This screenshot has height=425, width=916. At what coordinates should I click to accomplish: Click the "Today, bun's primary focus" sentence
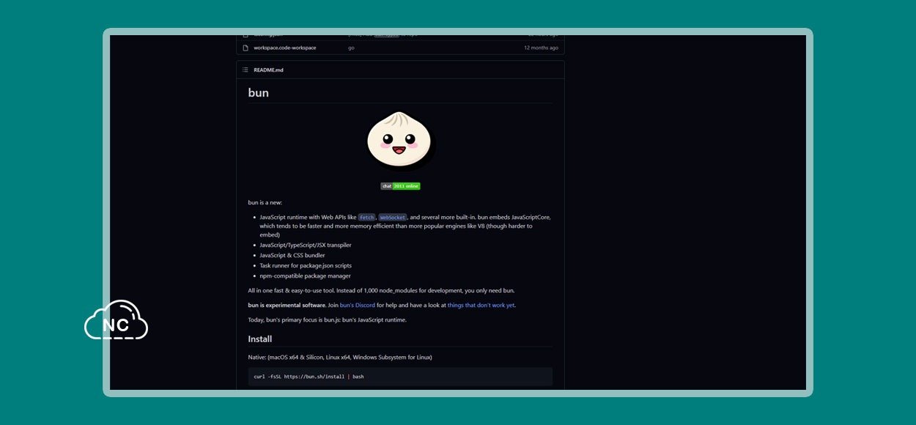[x=328, y=319]
